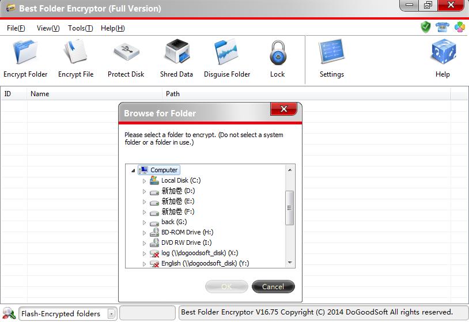The image size is (469, 322).
Task: Open the Encrypt Folder tool
Action: pyautogui.click(x=25, y=59)
